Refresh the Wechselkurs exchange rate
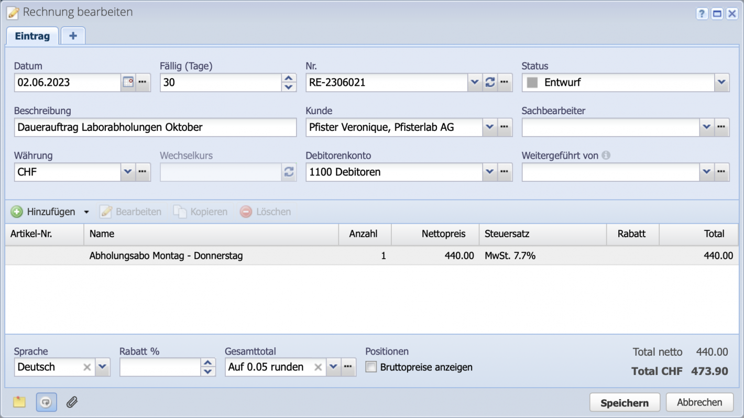This screenshot has height=418, width=744. pos(288,172)
